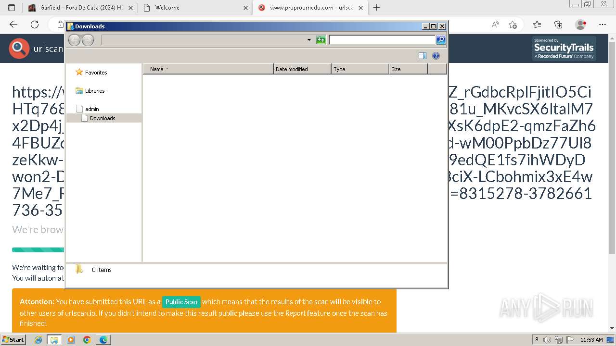
Task: Focus the Downloads window search box
Action: (x=382, y=40)
